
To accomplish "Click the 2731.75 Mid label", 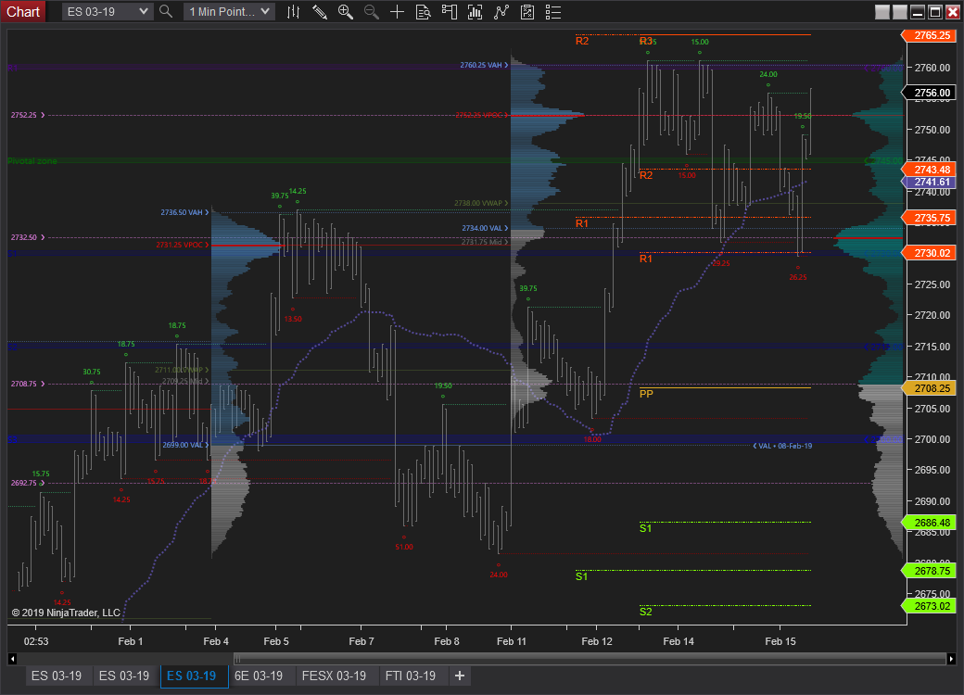I will point(485,242).
